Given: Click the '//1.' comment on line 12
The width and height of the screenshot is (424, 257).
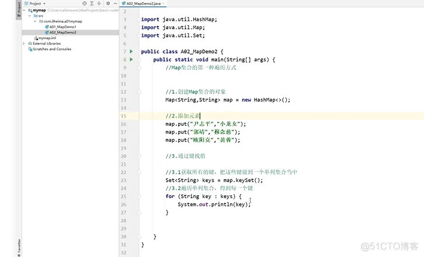Looking at the screenshot, I should click(x=196, y=92).
